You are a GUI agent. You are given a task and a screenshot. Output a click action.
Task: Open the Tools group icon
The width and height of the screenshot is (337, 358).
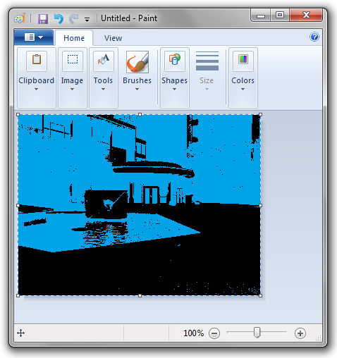pos(104,61)
